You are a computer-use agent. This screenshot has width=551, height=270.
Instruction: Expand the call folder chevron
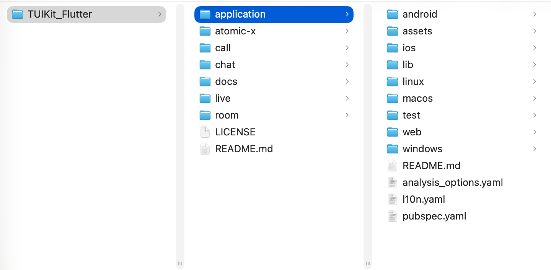[x=347, y=48]
